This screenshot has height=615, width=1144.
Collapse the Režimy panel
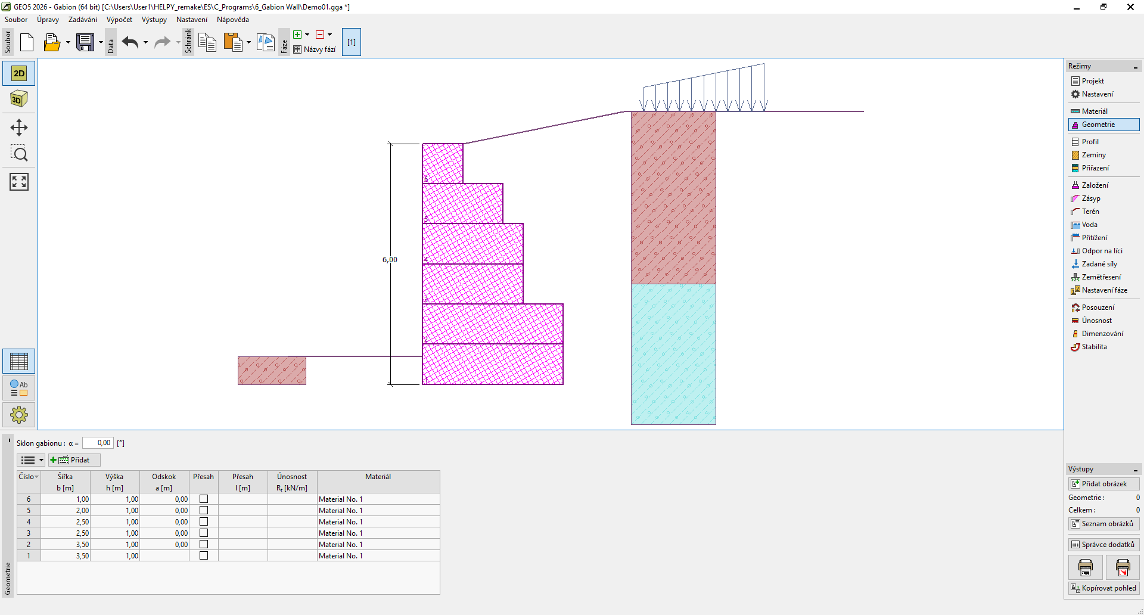1136,67
